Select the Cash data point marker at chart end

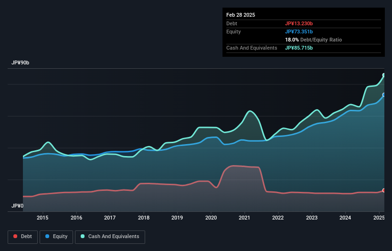point(384,75)
